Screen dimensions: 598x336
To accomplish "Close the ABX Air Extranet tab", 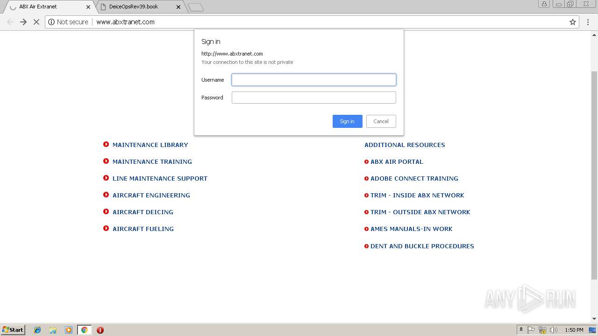I will coord(88,7).
